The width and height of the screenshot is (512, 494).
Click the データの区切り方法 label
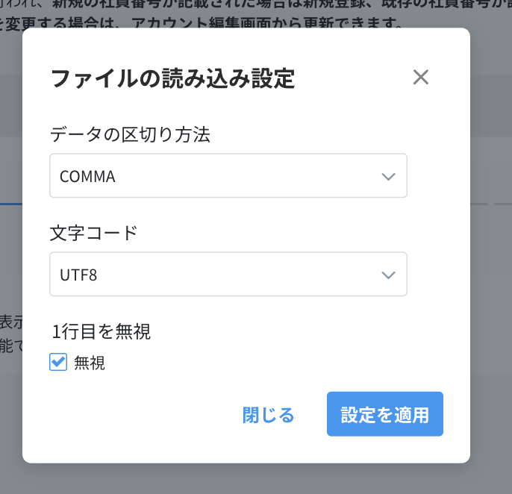130,134
